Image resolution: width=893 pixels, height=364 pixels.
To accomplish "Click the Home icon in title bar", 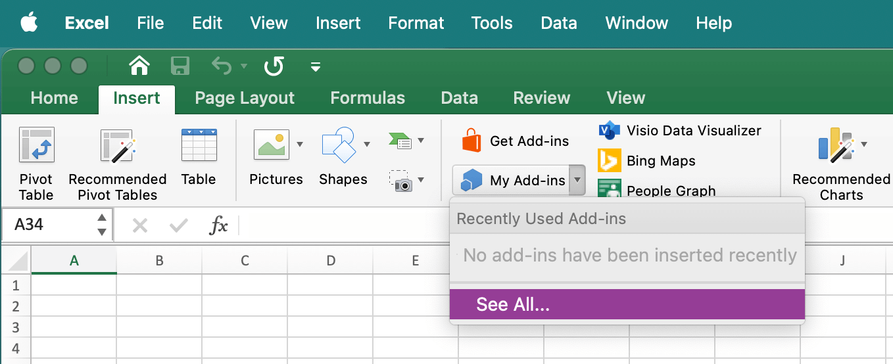I will (x=139, y=66).
